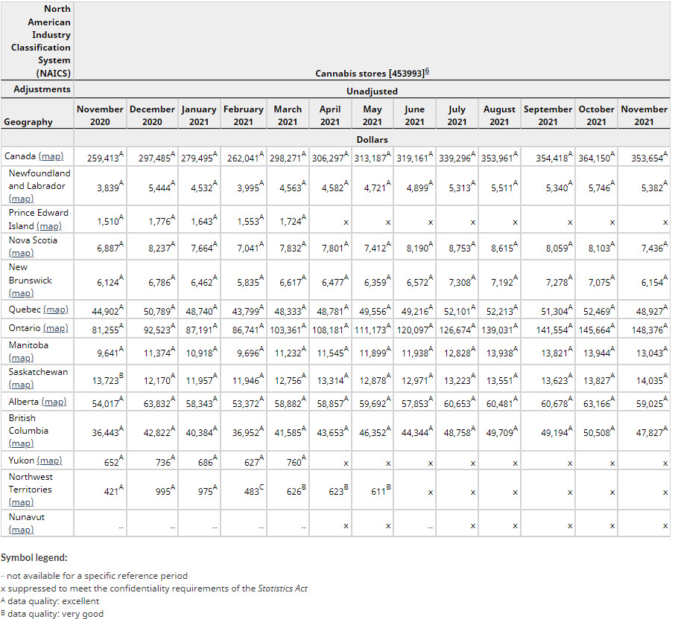675x619 pixels.
Task: View the Nunavut map link
Action: pos(21,530)
